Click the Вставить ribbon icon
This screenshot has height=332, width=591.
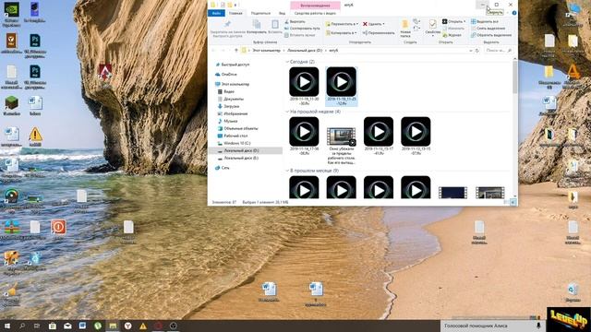click(x=275, y=28)
